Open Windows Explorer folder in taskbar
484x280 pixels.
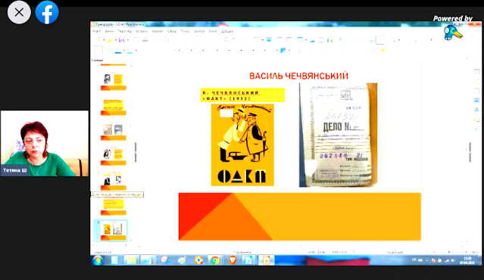coord(131,260)
